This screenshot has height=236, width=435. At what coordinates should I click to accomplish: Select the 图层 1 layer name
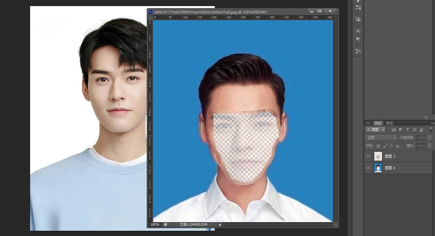pyautogui.click(x=390, y=156)
